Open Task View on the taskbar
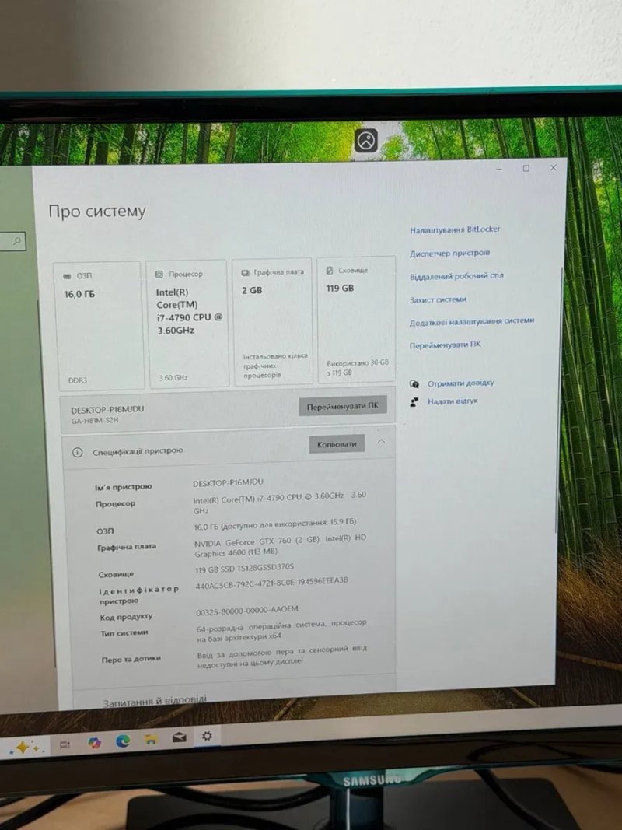 pyautogui.click(x=65, y=744)
